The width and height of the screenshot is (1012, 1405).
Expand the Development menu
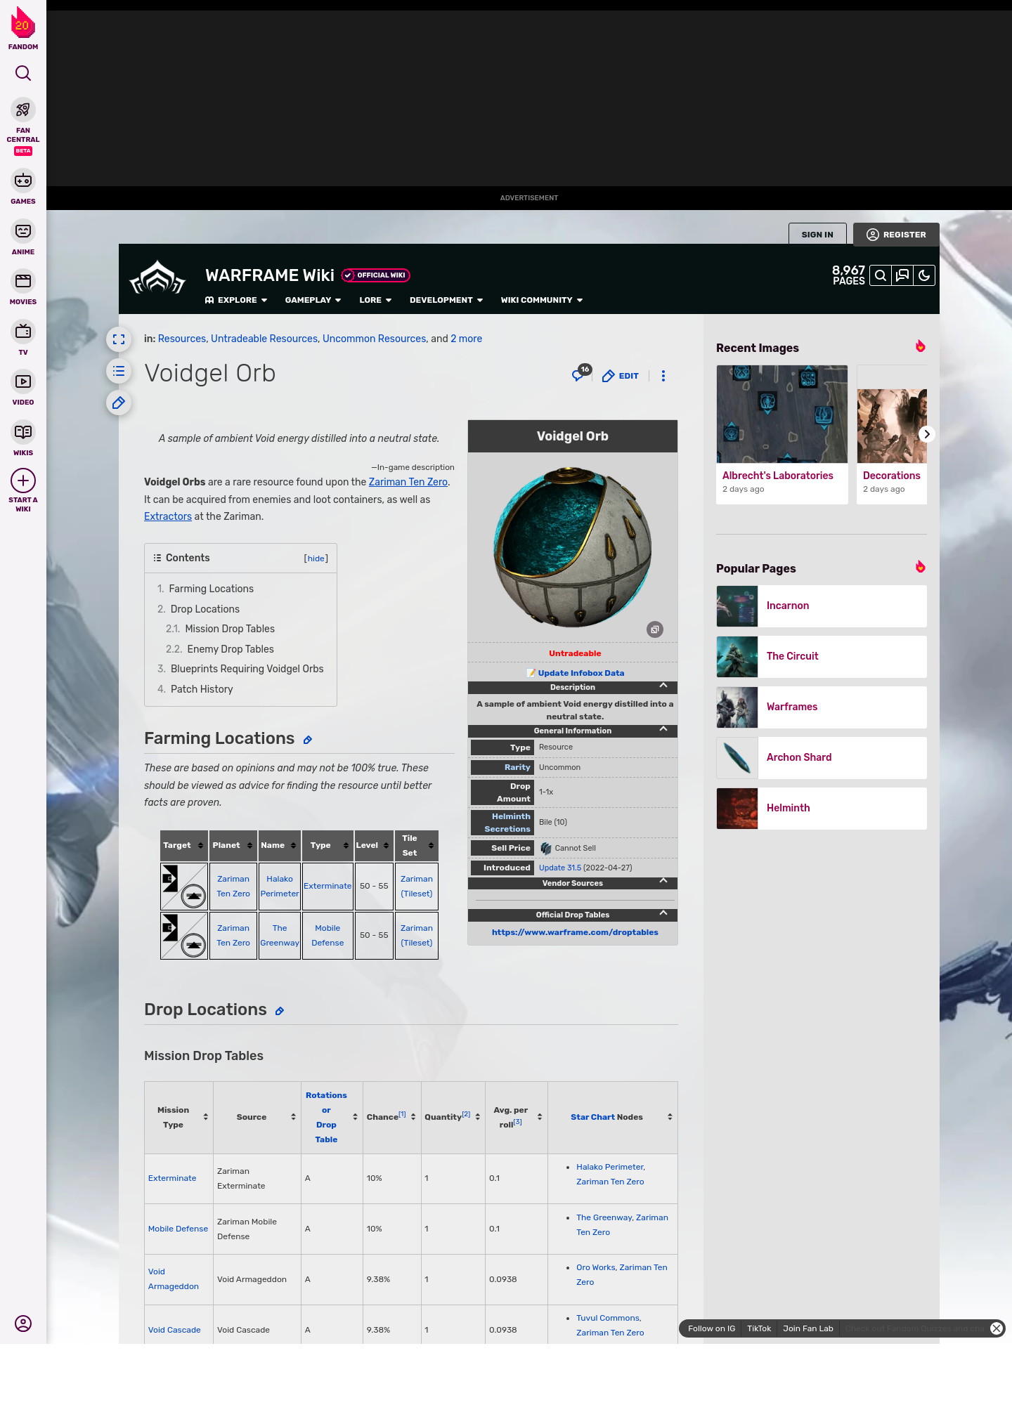coord(446,300)
